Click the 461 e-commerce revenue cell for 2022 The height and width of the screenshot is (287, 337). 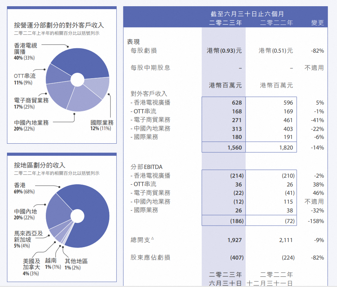coord(288,120)
